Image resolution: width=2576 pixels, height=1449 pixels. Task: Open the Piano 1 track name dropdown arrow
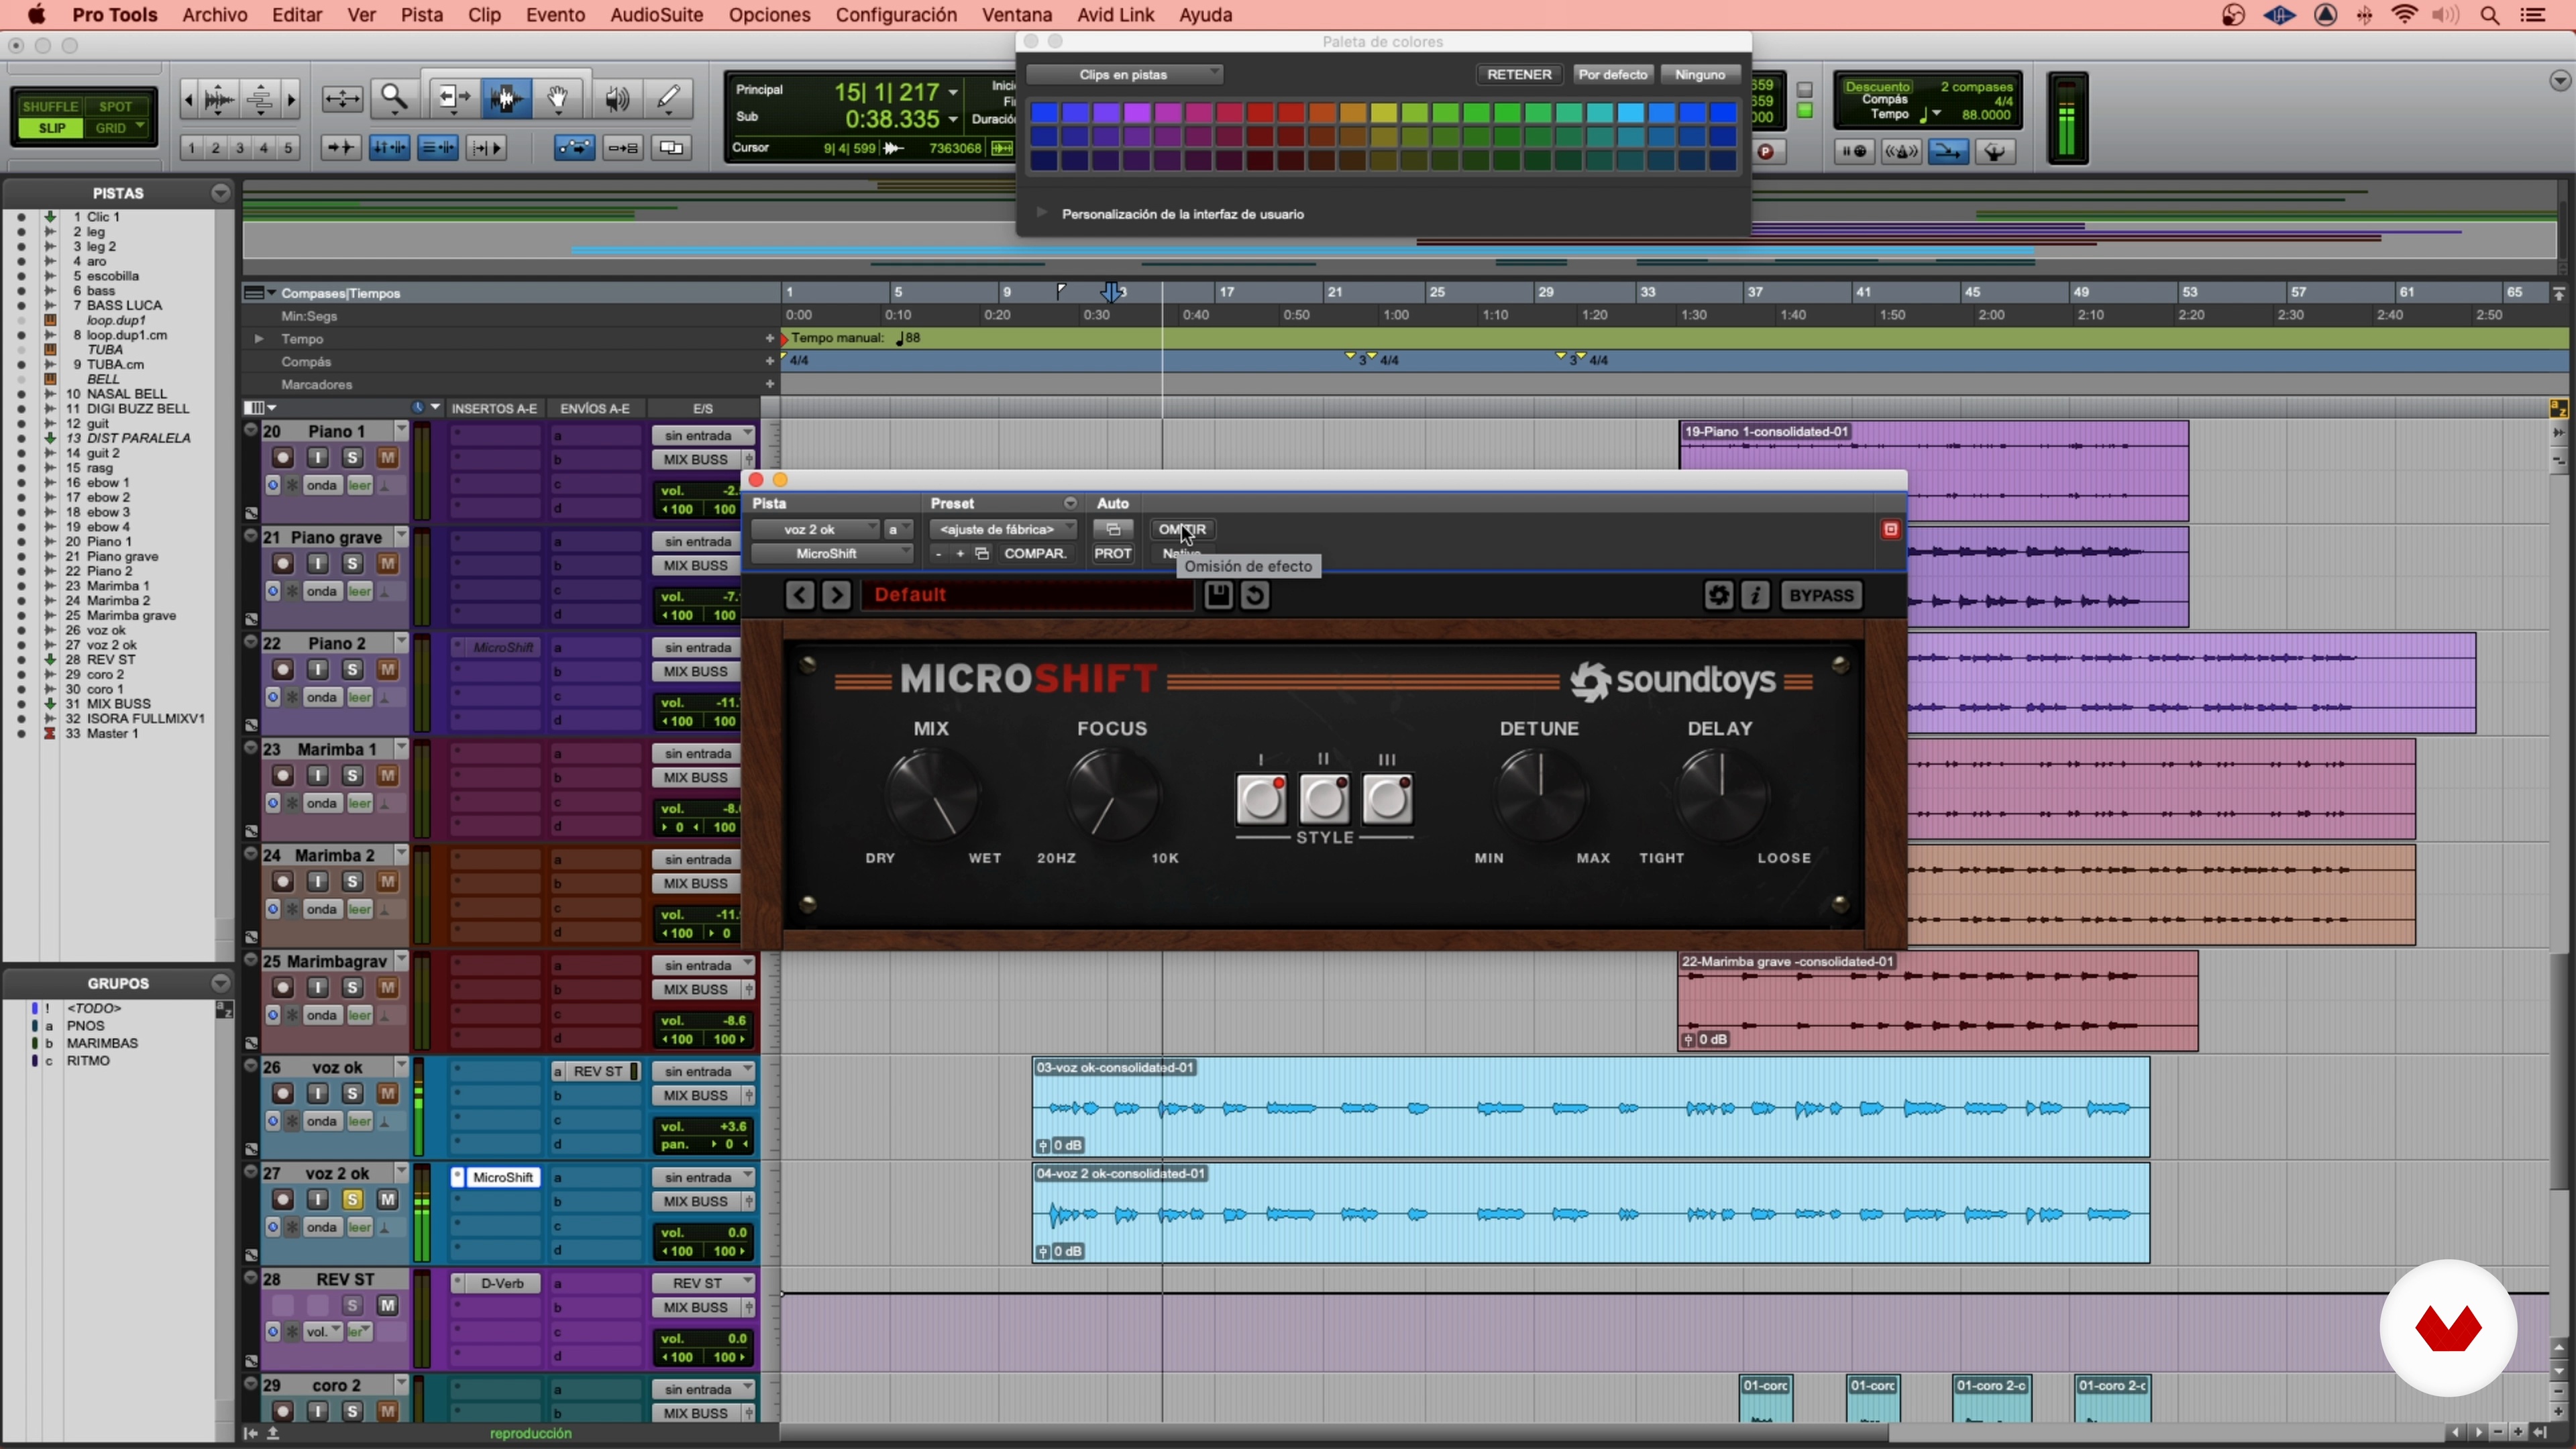pos(401,430)
